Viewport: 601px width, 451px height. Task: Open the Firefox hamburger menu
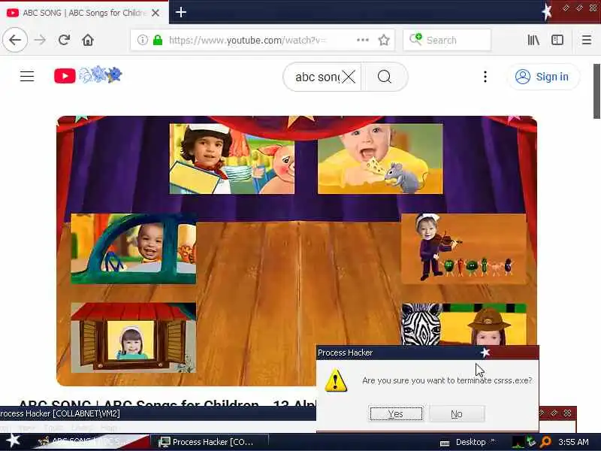(587, 40)
